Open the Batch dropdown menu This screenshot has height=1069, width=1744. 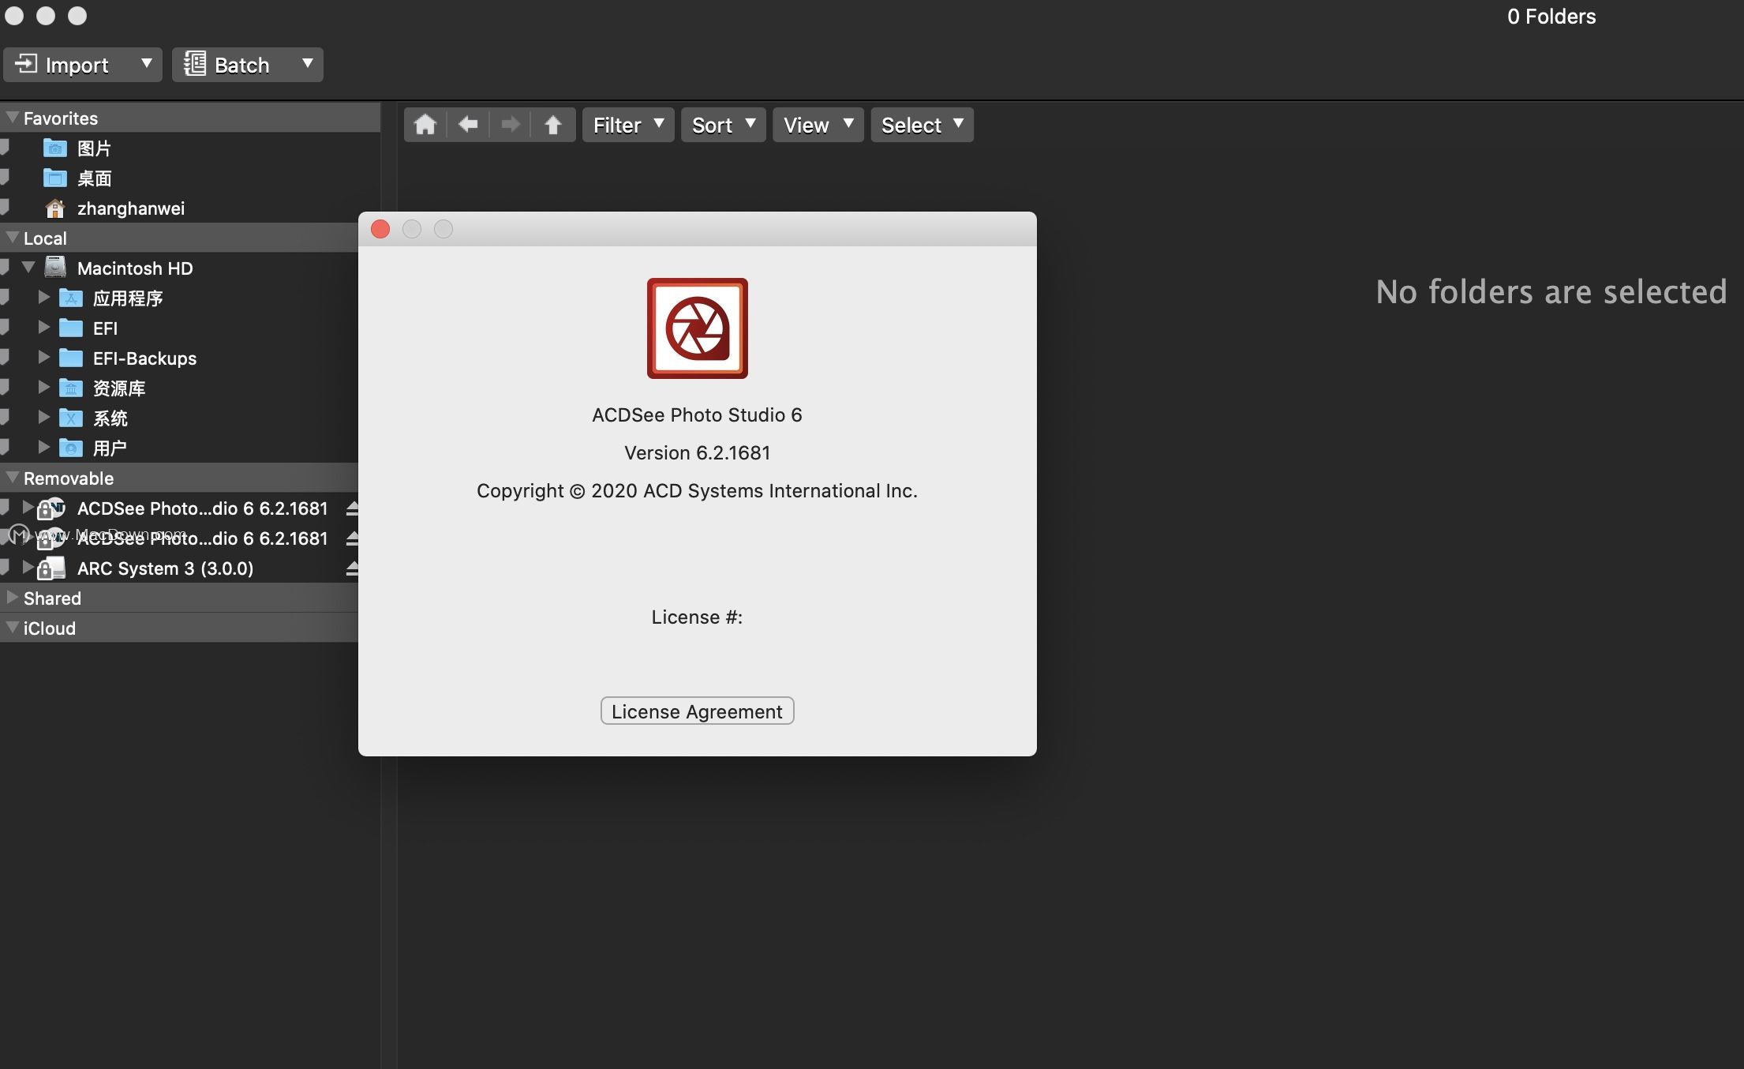[x=245, y=65]
